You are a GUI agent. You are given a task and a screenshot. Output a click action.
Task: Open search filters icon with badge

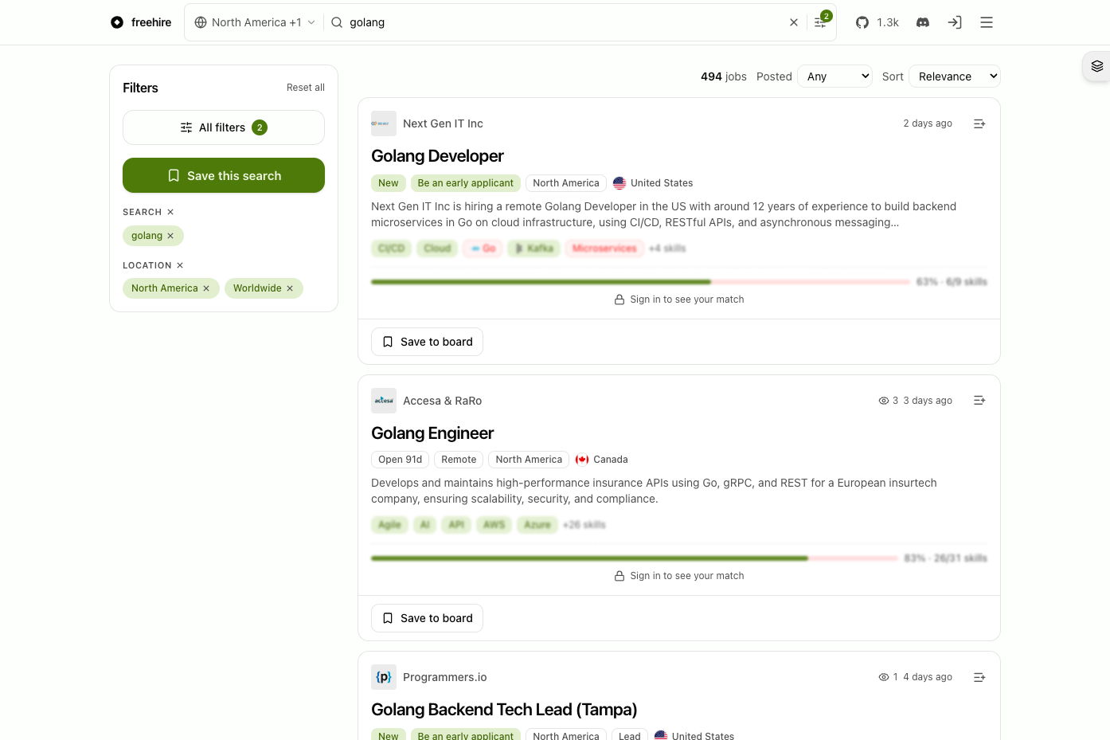(x=821, y=22)
